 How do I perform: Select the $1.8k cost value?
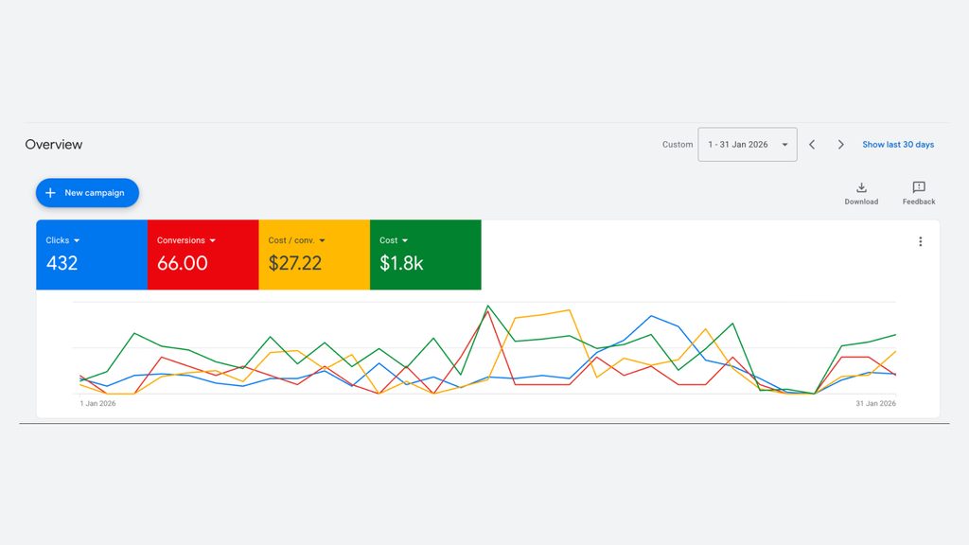click(x=401, y=263)
